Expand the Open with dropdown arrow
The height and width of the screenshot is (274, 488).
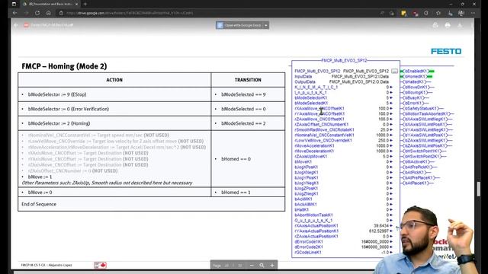coord(266,25)
